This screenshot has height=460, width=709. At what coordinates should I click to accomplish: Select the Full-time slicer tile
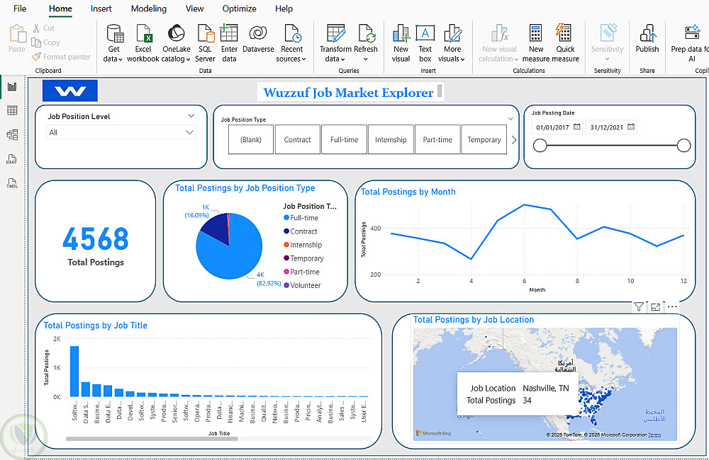point(344,139)
